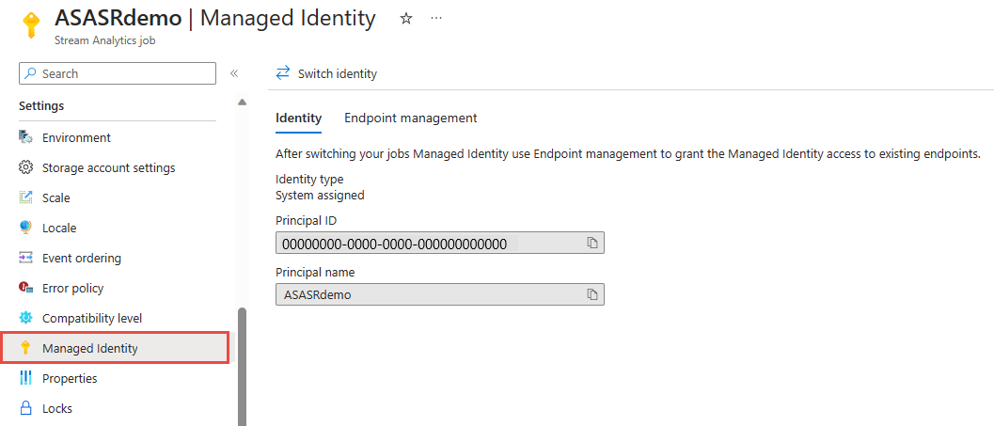Image resolution: width=994 pixels, height=426 pixels.
Task: Select the Identity tab
Action: coord(298,118)
